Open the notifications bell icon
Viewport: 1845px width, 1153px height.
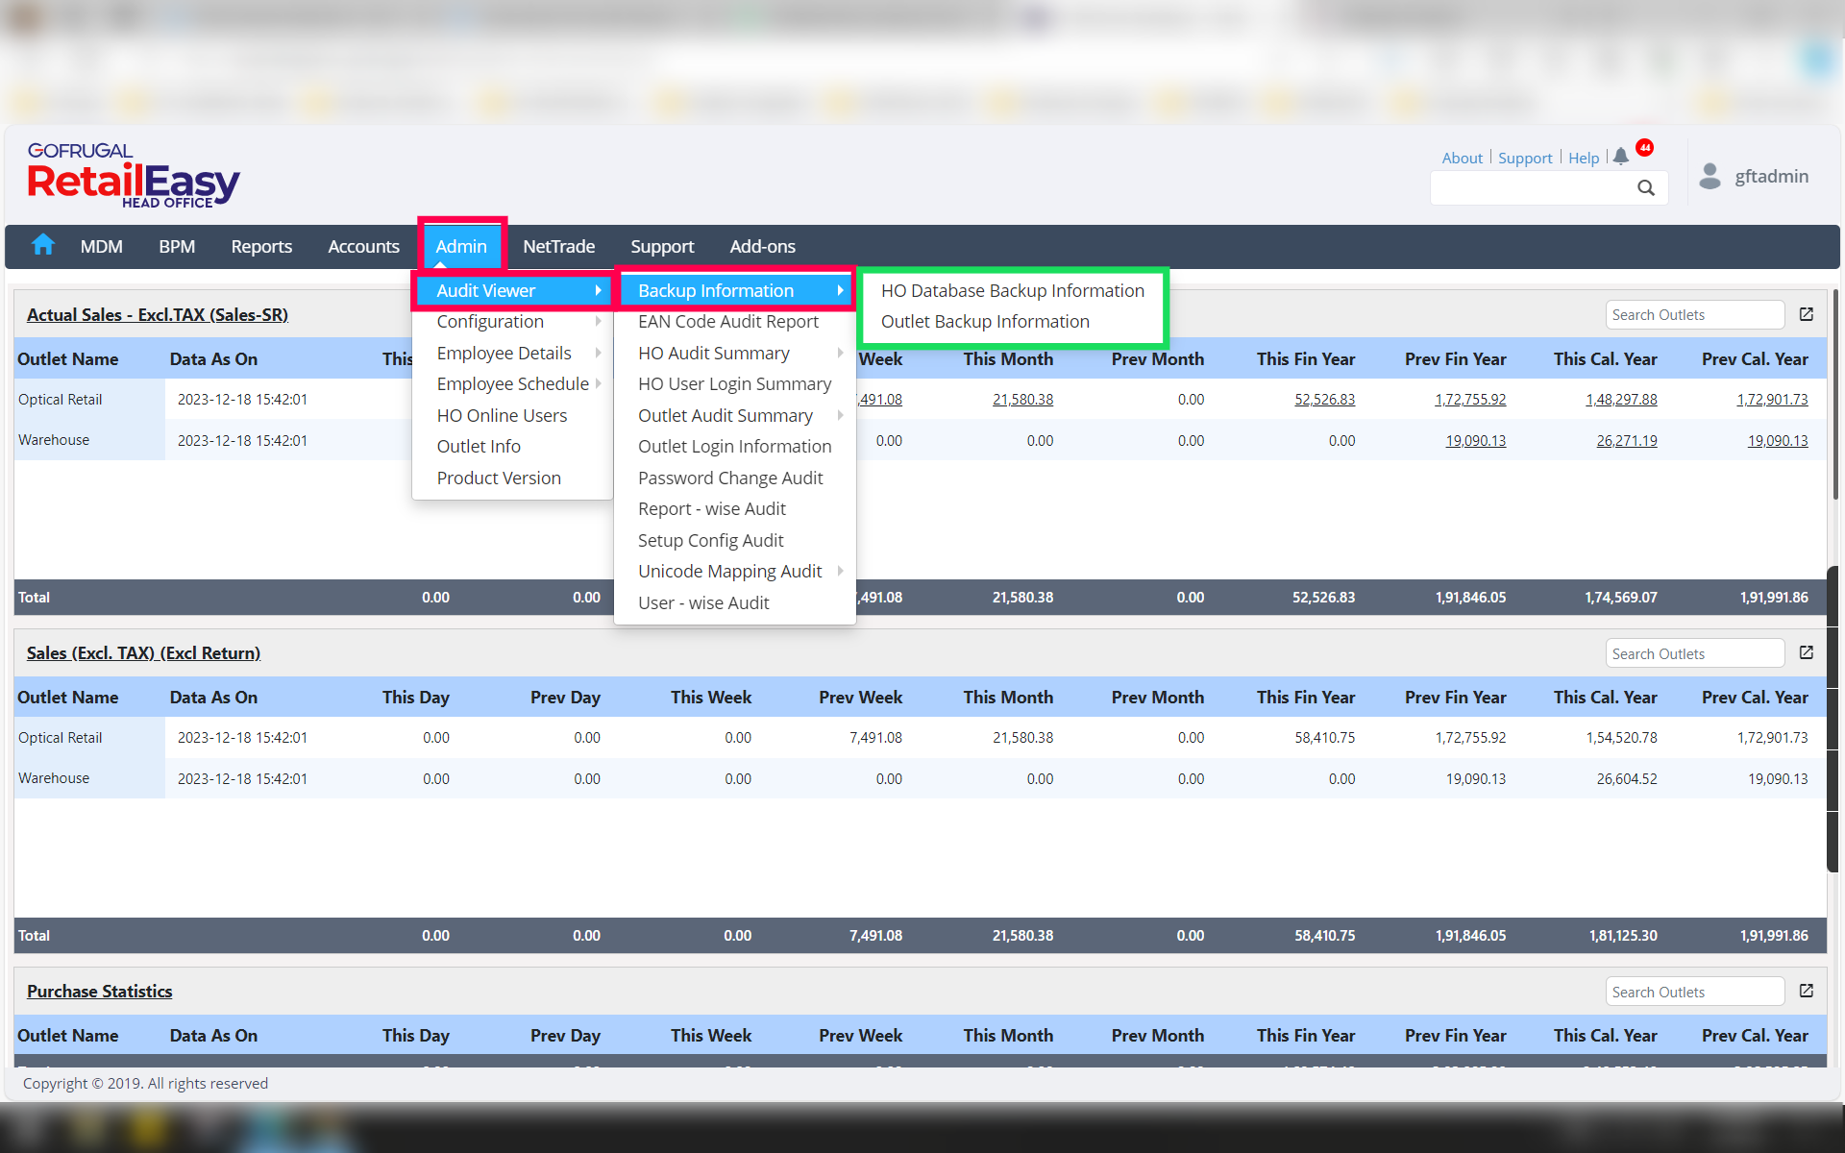pos(1621,157)
